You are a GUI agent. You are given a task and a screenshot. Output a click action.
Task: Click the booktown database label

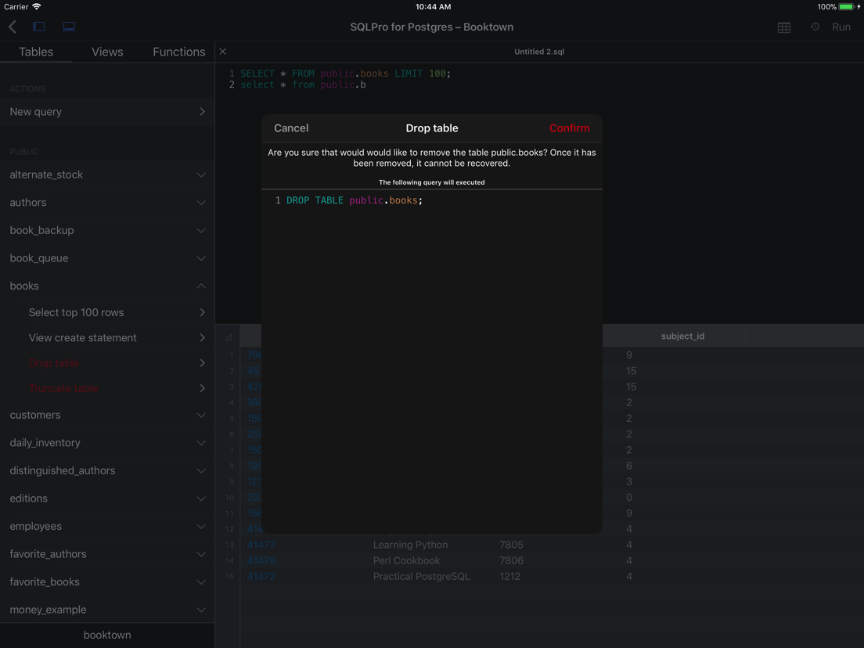(107, 635)
